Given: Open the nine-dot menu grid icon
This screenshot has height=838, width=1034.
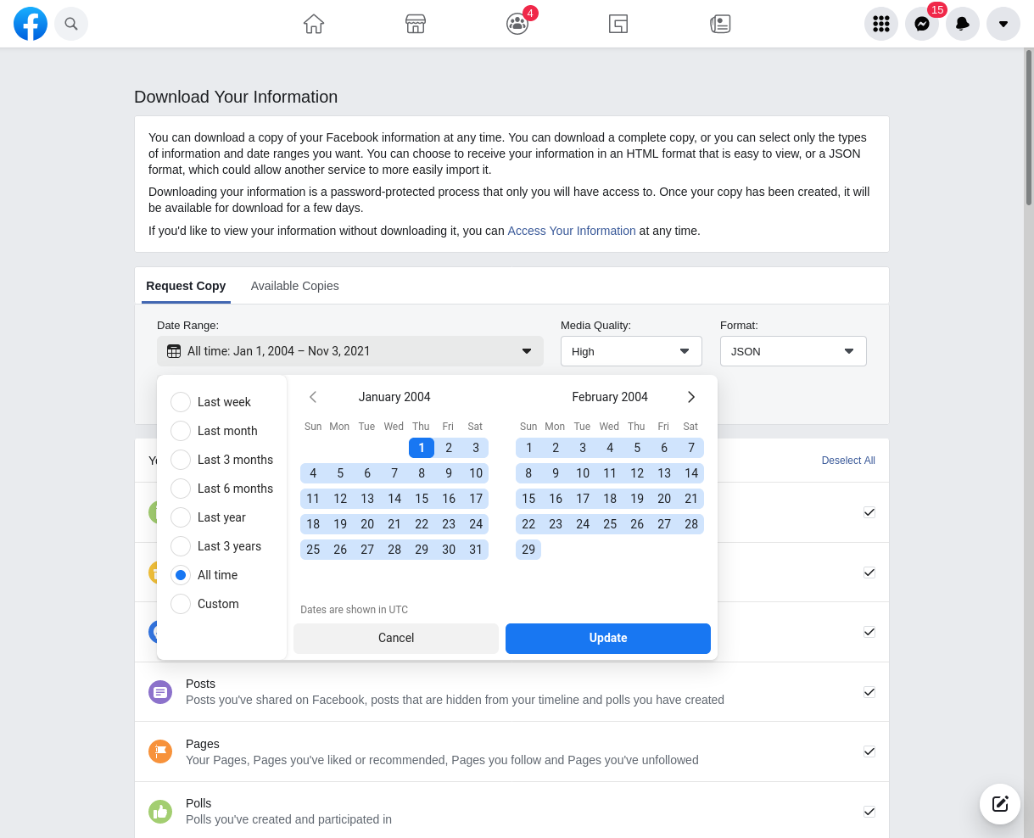Looking at the screenshot, I should click(881, 24).
